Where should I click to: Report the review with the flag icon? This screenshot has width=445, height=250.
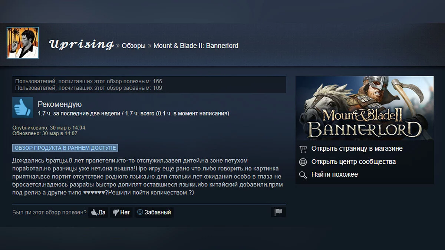coord(278,212)
